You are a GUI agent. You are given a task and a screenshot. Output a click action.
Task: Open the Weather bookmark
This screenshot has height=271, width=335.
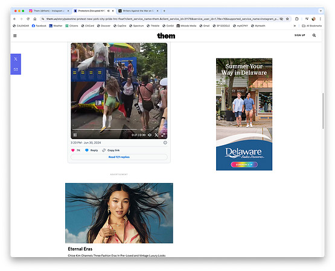[x=56, y=26]
